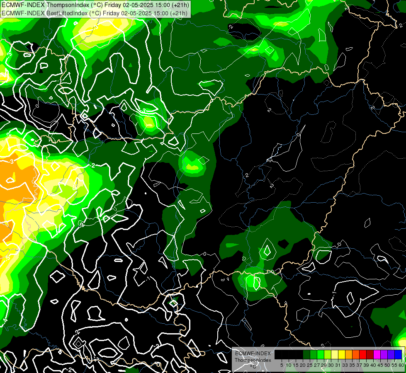Click the medium green 25–27 legend swatch
The image size is (406, 373).
[314, 354]
